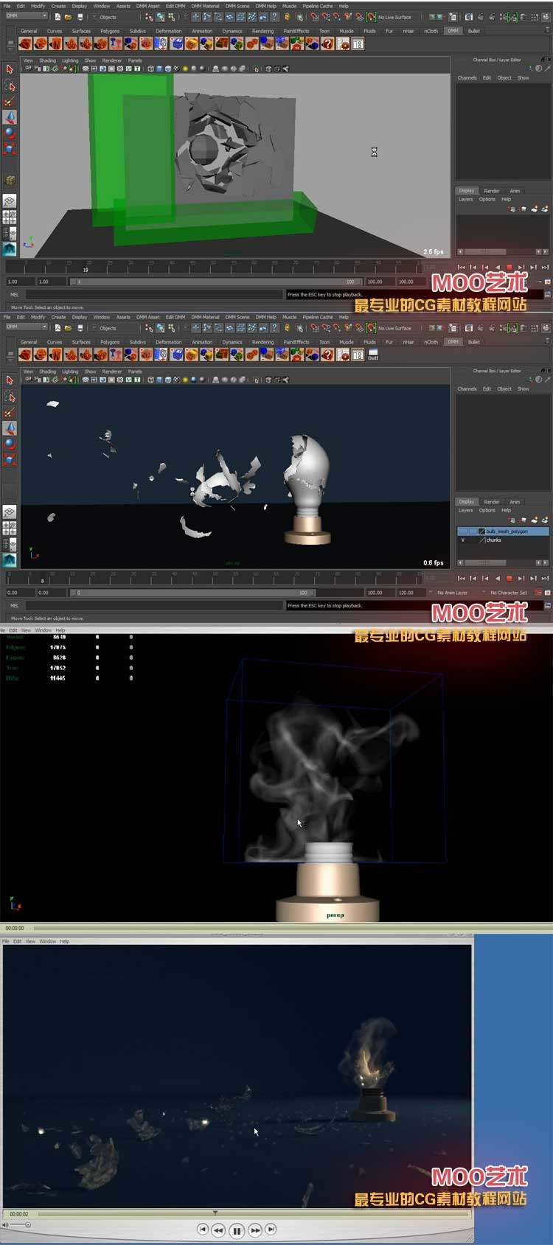Select the Rotate tool in bulb-scene Maya window
This screenshot has width=553, height=1245.
click(10, 444)
